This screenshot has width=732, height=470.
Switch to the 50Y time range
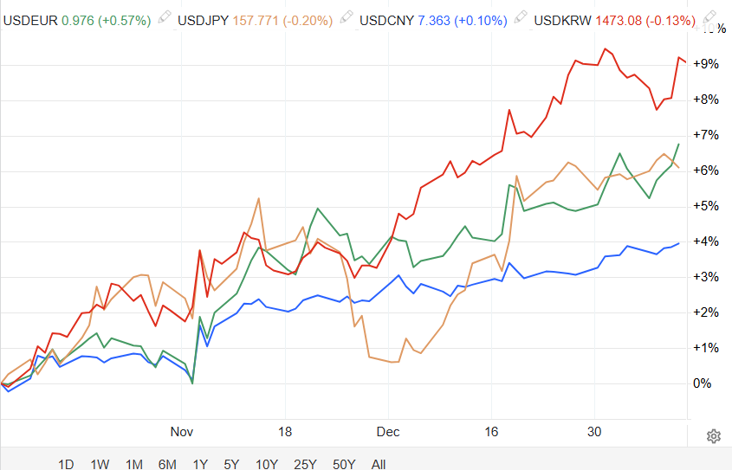pos(344,464)
